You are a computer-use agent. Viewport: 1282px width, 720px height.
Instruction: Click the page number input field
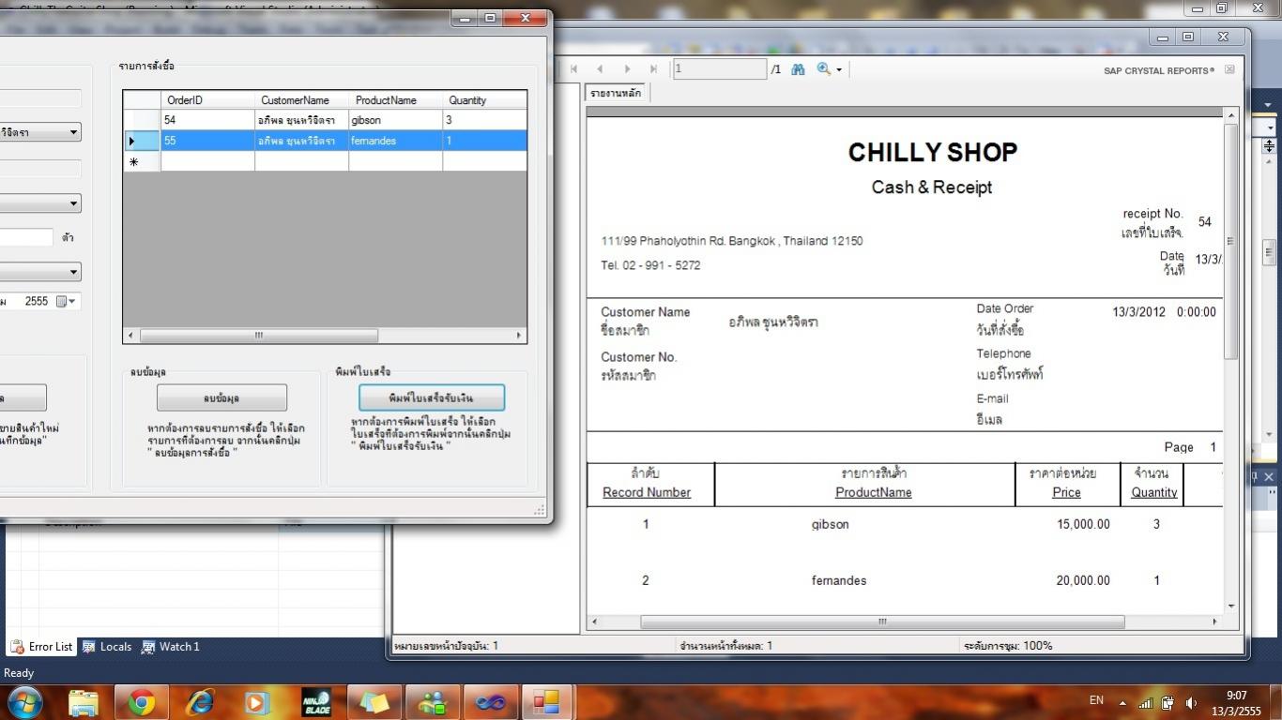coord(720,68)
